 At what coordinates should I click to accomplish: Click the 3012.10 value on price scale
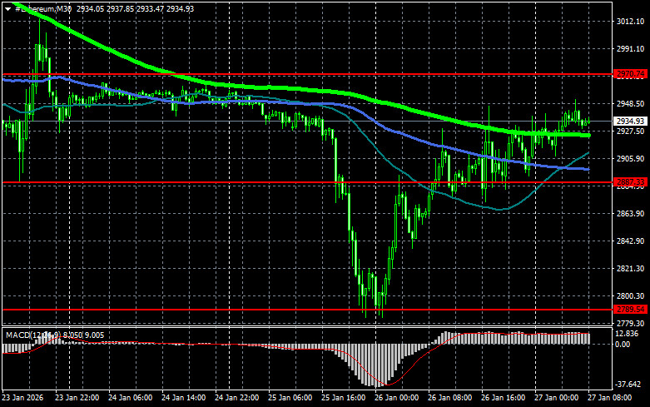(x=631, y=22)
